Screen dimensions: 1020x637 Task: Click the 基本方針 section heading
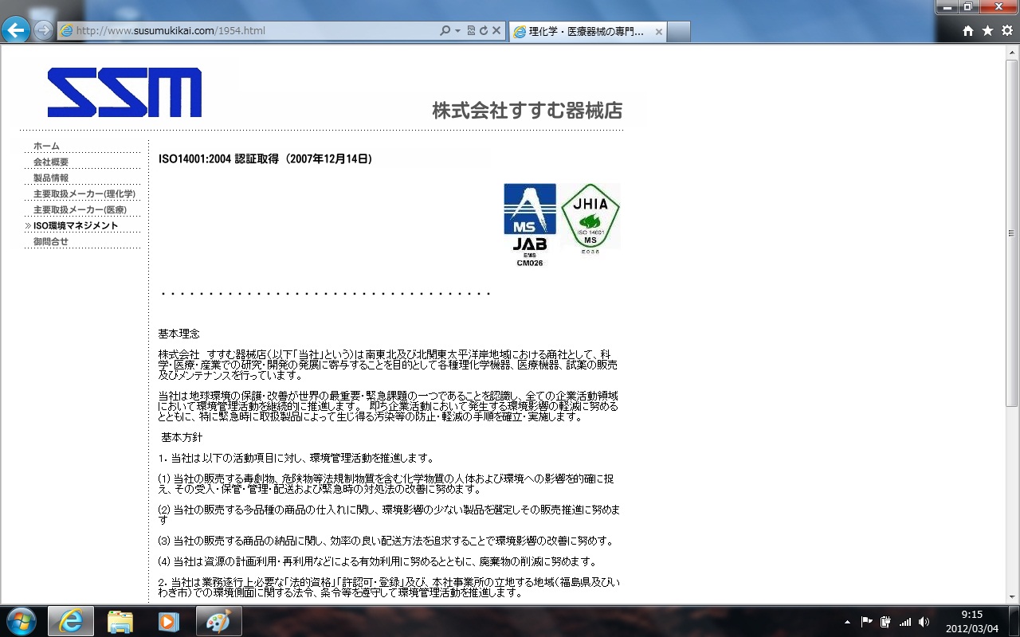pos(182,437)
